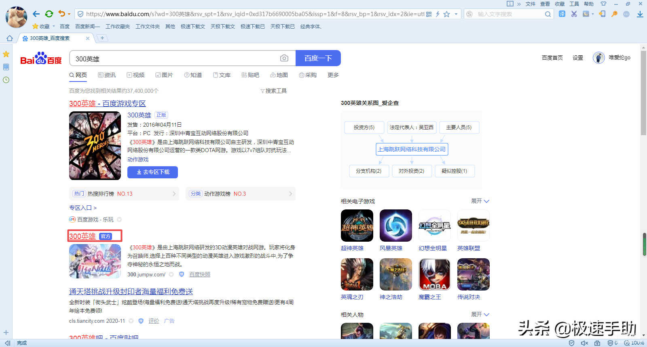This screenshot has height=347, width=647.
Task: Click the browser back arrow
Action: 36,14
